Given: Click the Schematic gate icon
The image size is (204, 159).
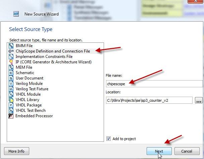Looking at the screenshot, I should (11, 73).
